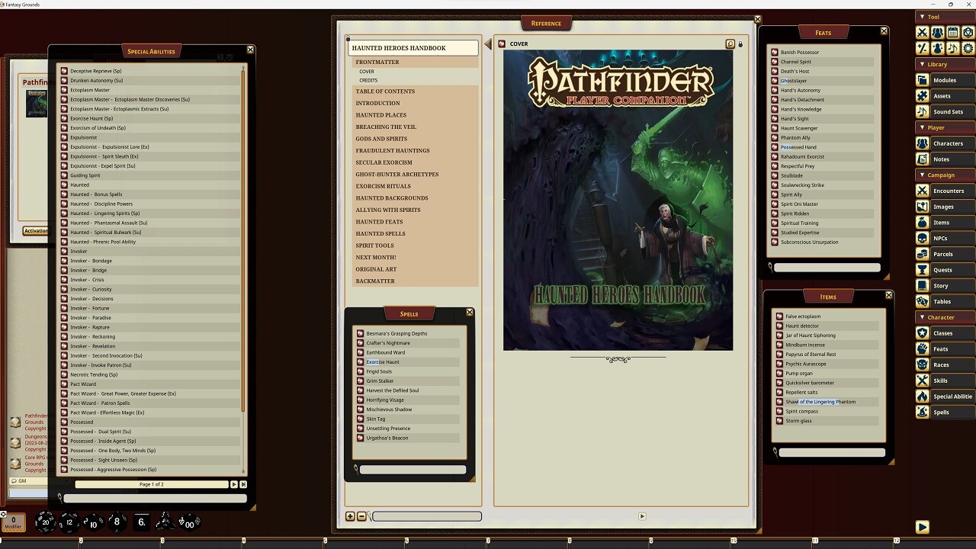Viewport: 976px width, 549px height.
Task: Open the Calendar tool
Action: (953, 32)
